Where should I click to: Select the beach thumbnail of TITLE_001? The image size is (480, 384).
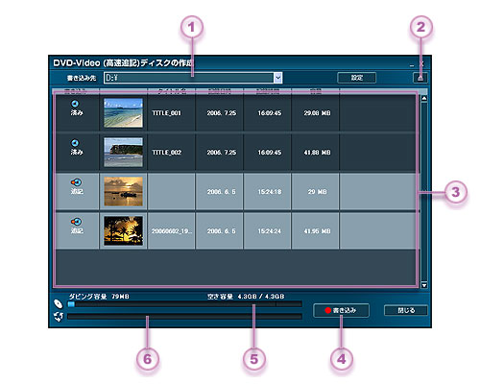(x=123, y=112)
